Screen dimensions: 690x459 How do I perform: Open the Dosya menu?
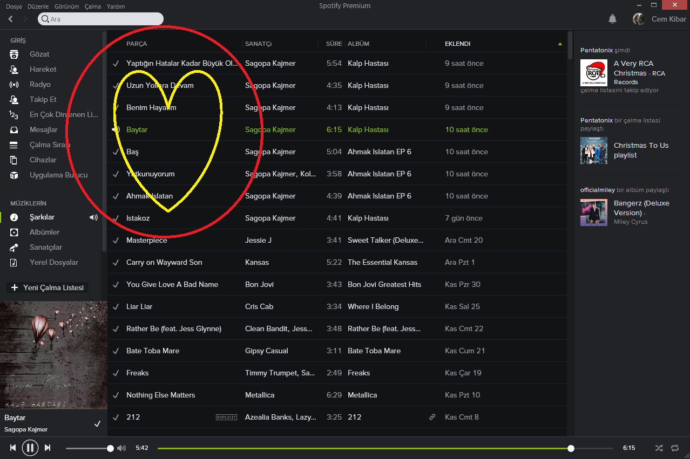tap(14, 6)
